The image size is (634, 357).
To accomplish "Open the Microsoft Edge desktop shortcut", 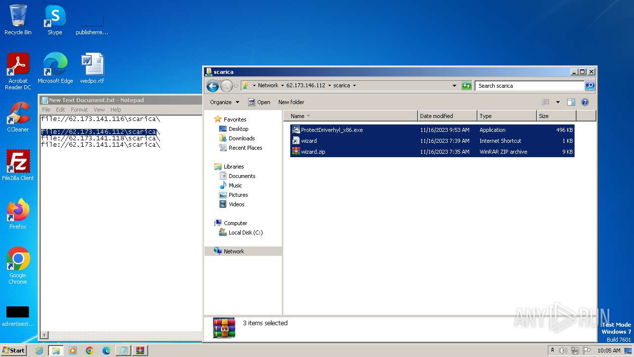I will (55, 68).
